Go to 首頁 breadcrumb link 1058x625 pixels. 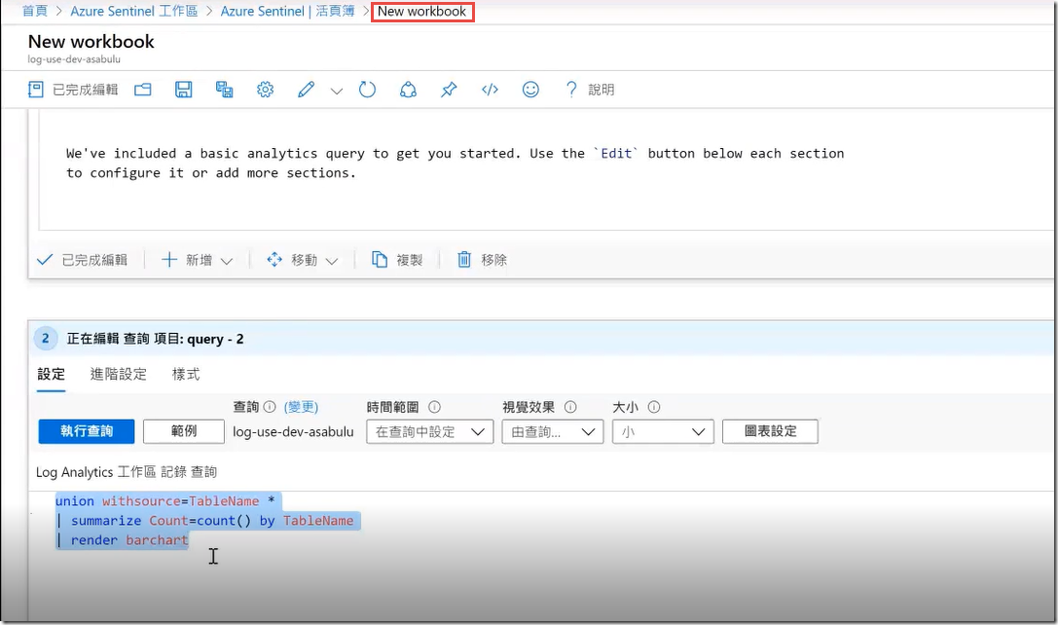(x=34, y=11)
